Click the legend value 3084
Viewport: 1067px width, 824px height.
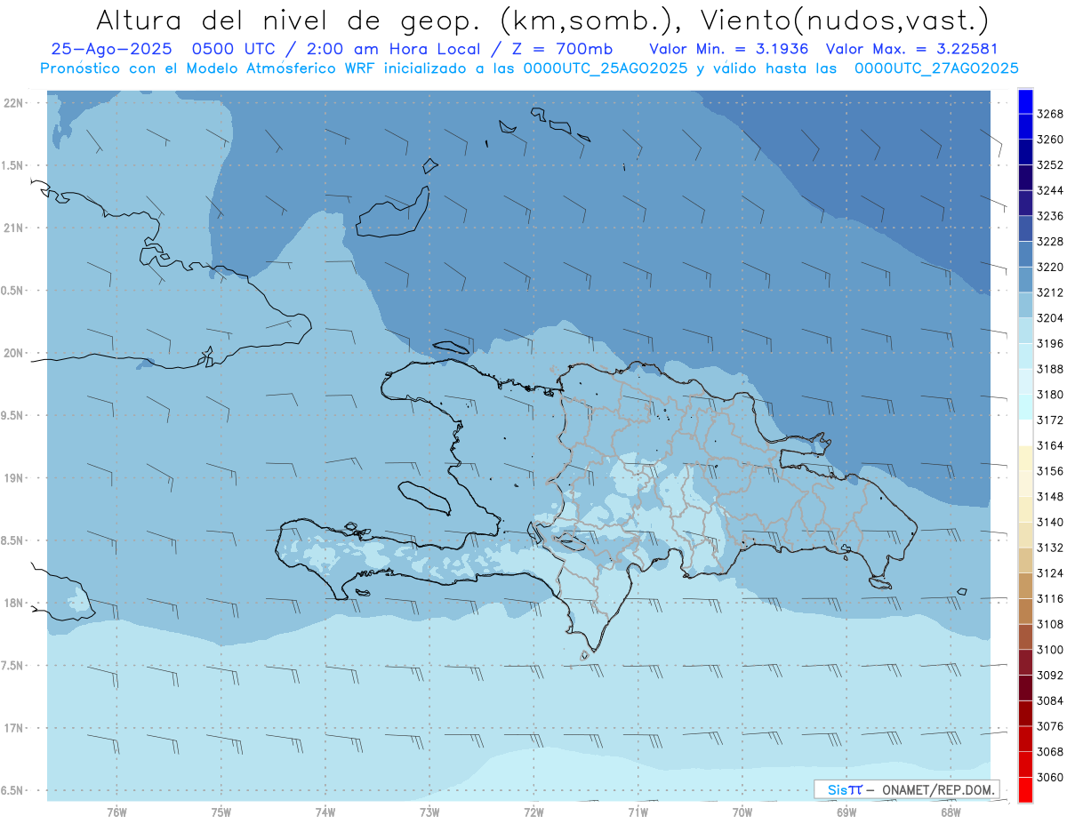(x=1050, y=700)
